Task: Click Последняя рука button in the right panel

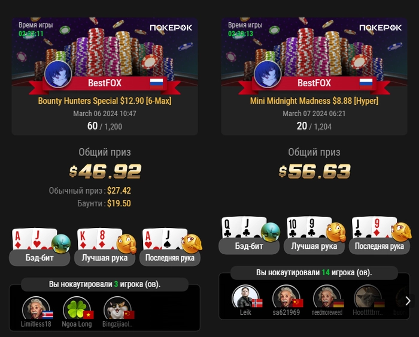Action: (379, 246)
